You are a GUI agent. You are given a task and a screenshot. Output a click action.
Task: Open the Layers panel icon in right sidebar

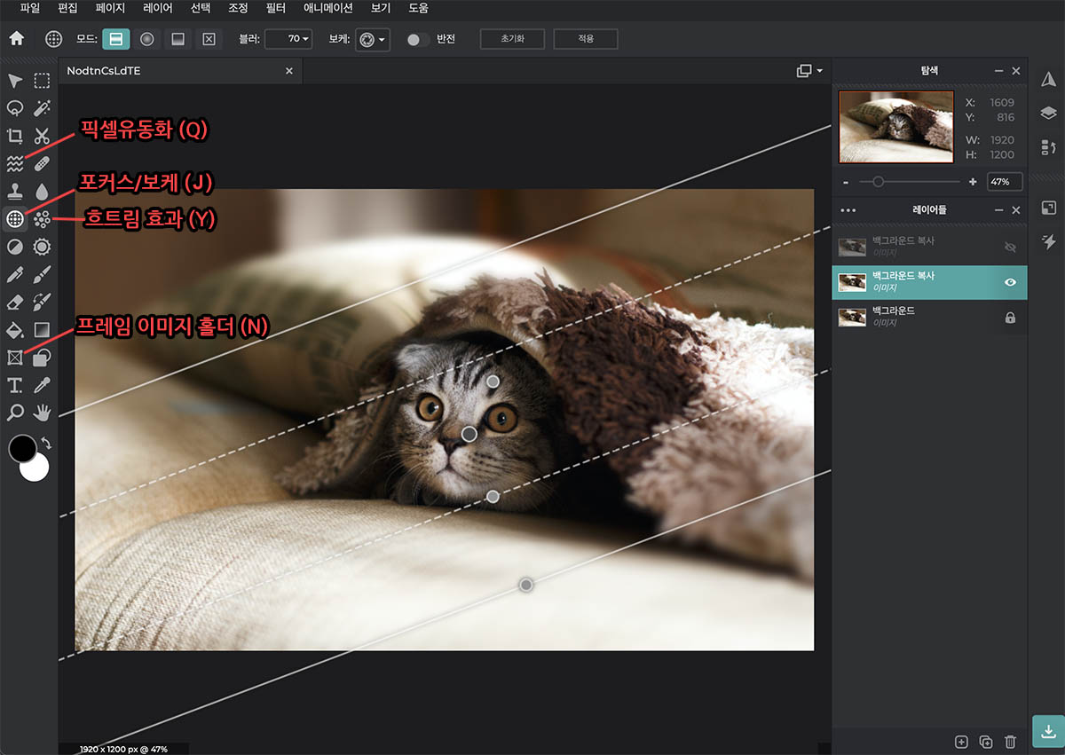click(x=1048, y=113)
